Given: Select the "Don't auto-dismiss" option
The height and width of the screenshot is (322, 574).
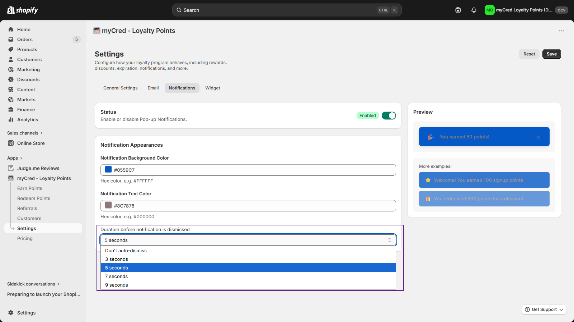Looking at the screenshot, I should click(x=126, y=250).
